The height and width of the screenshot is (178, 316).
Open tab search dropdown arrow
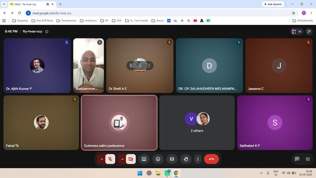click(4, 4)
